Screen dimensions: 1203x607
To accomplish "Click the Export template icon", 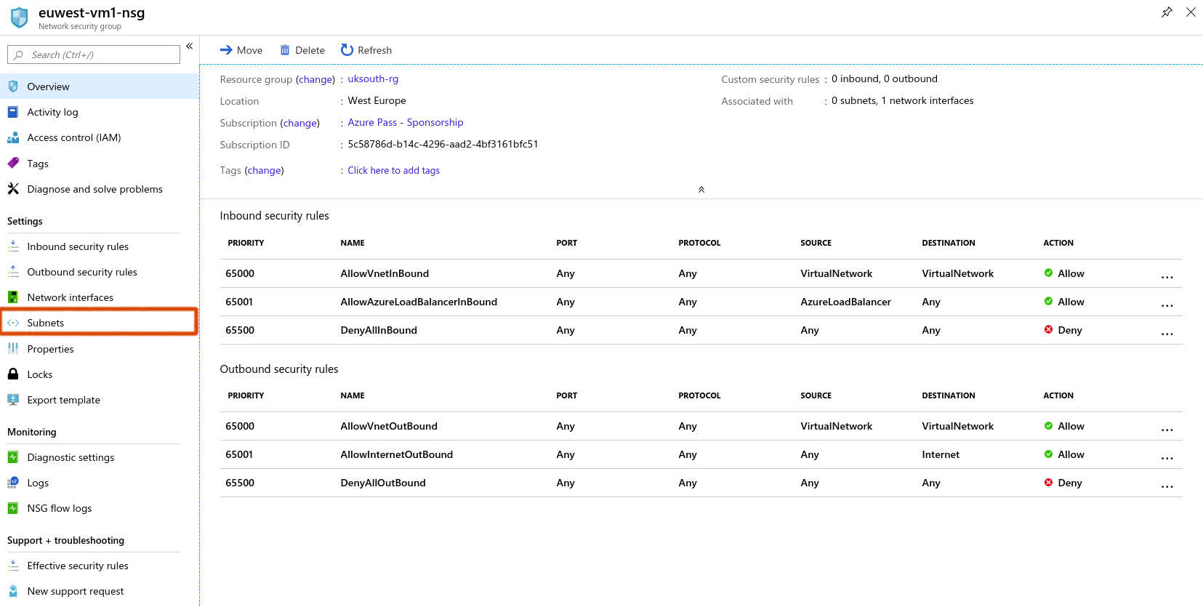I will pyautogui.click(x=13, y=400).
